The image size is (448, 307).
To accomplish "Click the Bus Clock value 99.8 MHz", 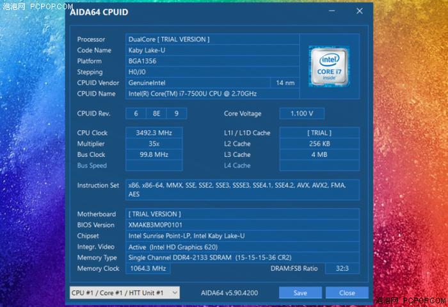I will pyautogui.click(x=154, y=154).
